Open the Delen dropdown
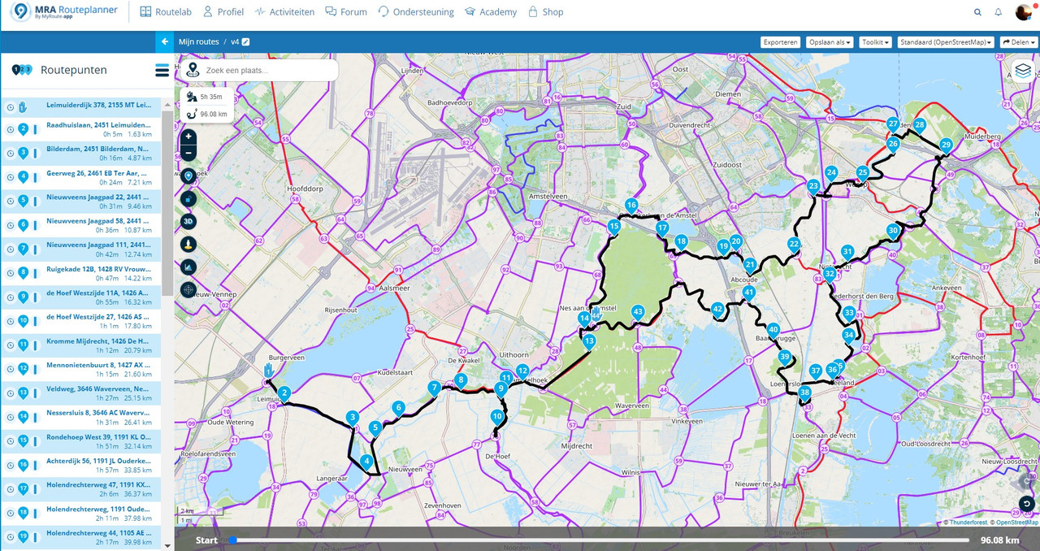Screen dimensions: 1040x551 pos(1018,41)
